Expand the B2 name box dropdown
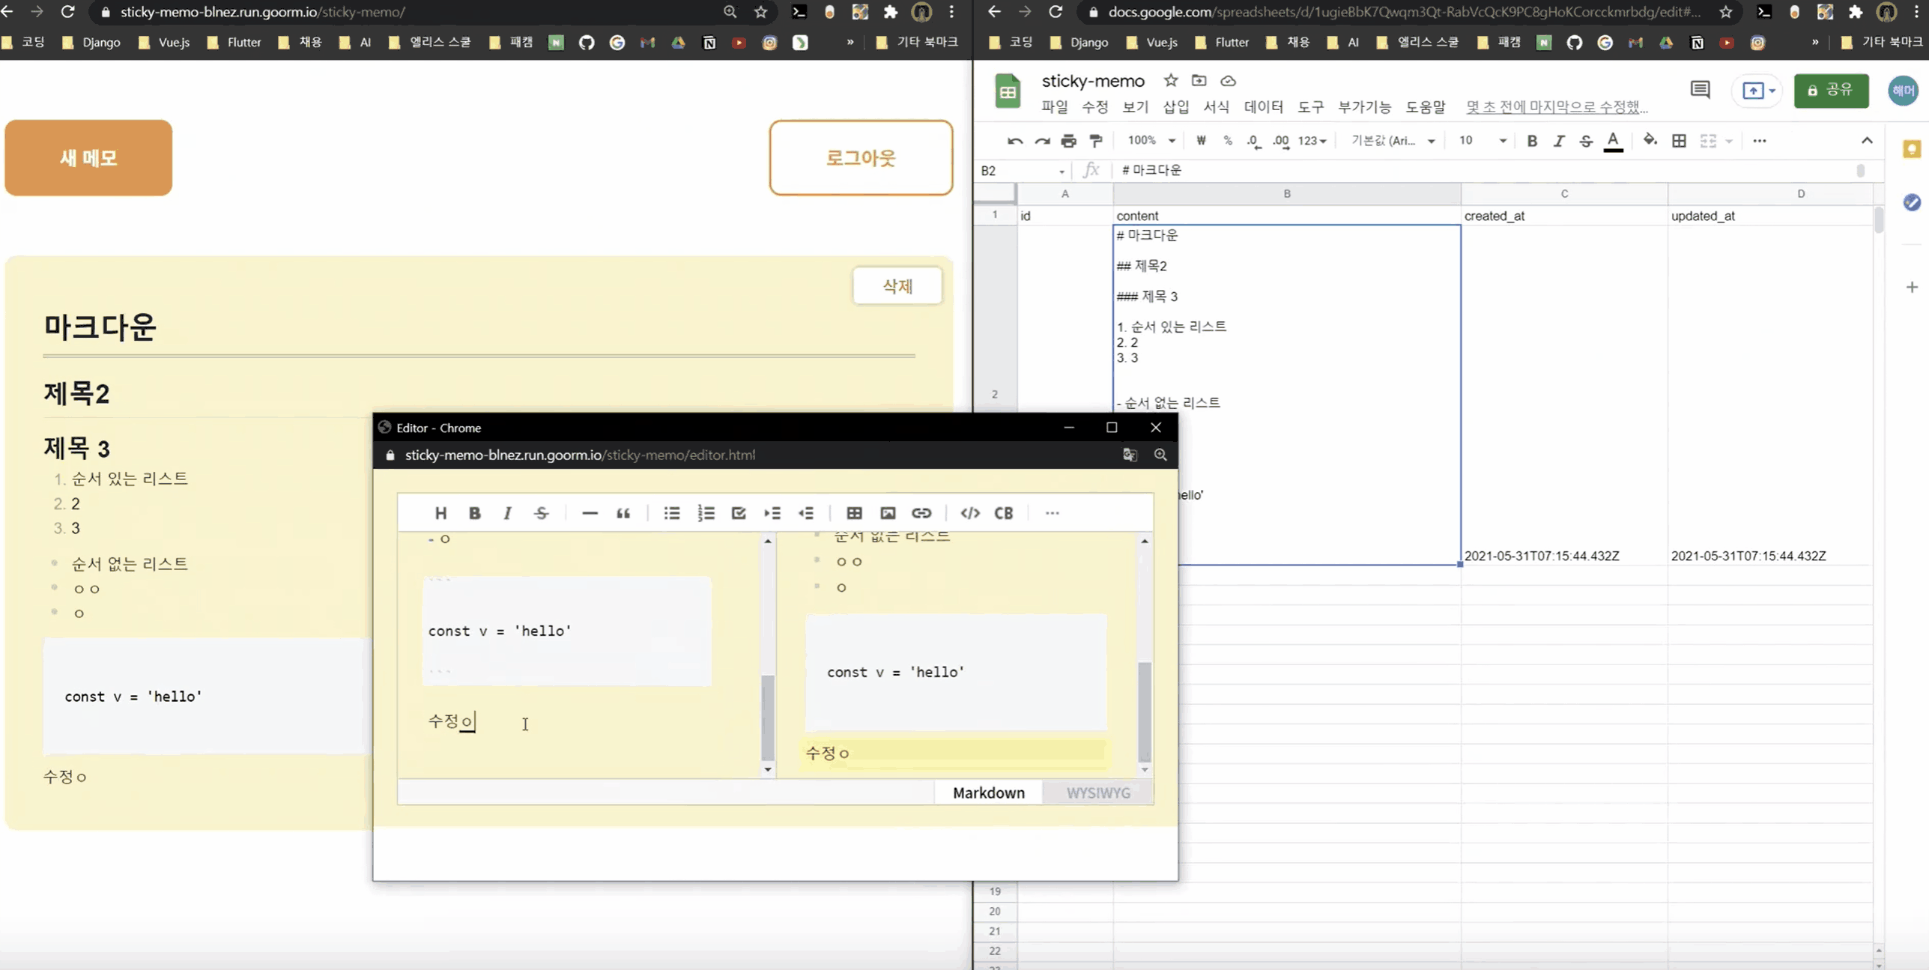The image size is (1929, 970). click(x=1062, y=172)
